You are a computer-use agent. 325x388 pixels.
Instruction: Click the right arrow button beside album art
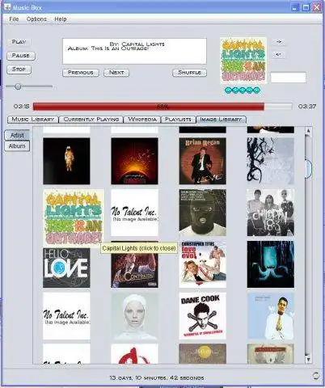279,42
